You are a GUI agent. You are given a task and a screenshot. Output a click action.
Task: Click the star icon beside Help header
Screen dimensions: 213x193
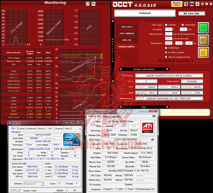point(121,107)
